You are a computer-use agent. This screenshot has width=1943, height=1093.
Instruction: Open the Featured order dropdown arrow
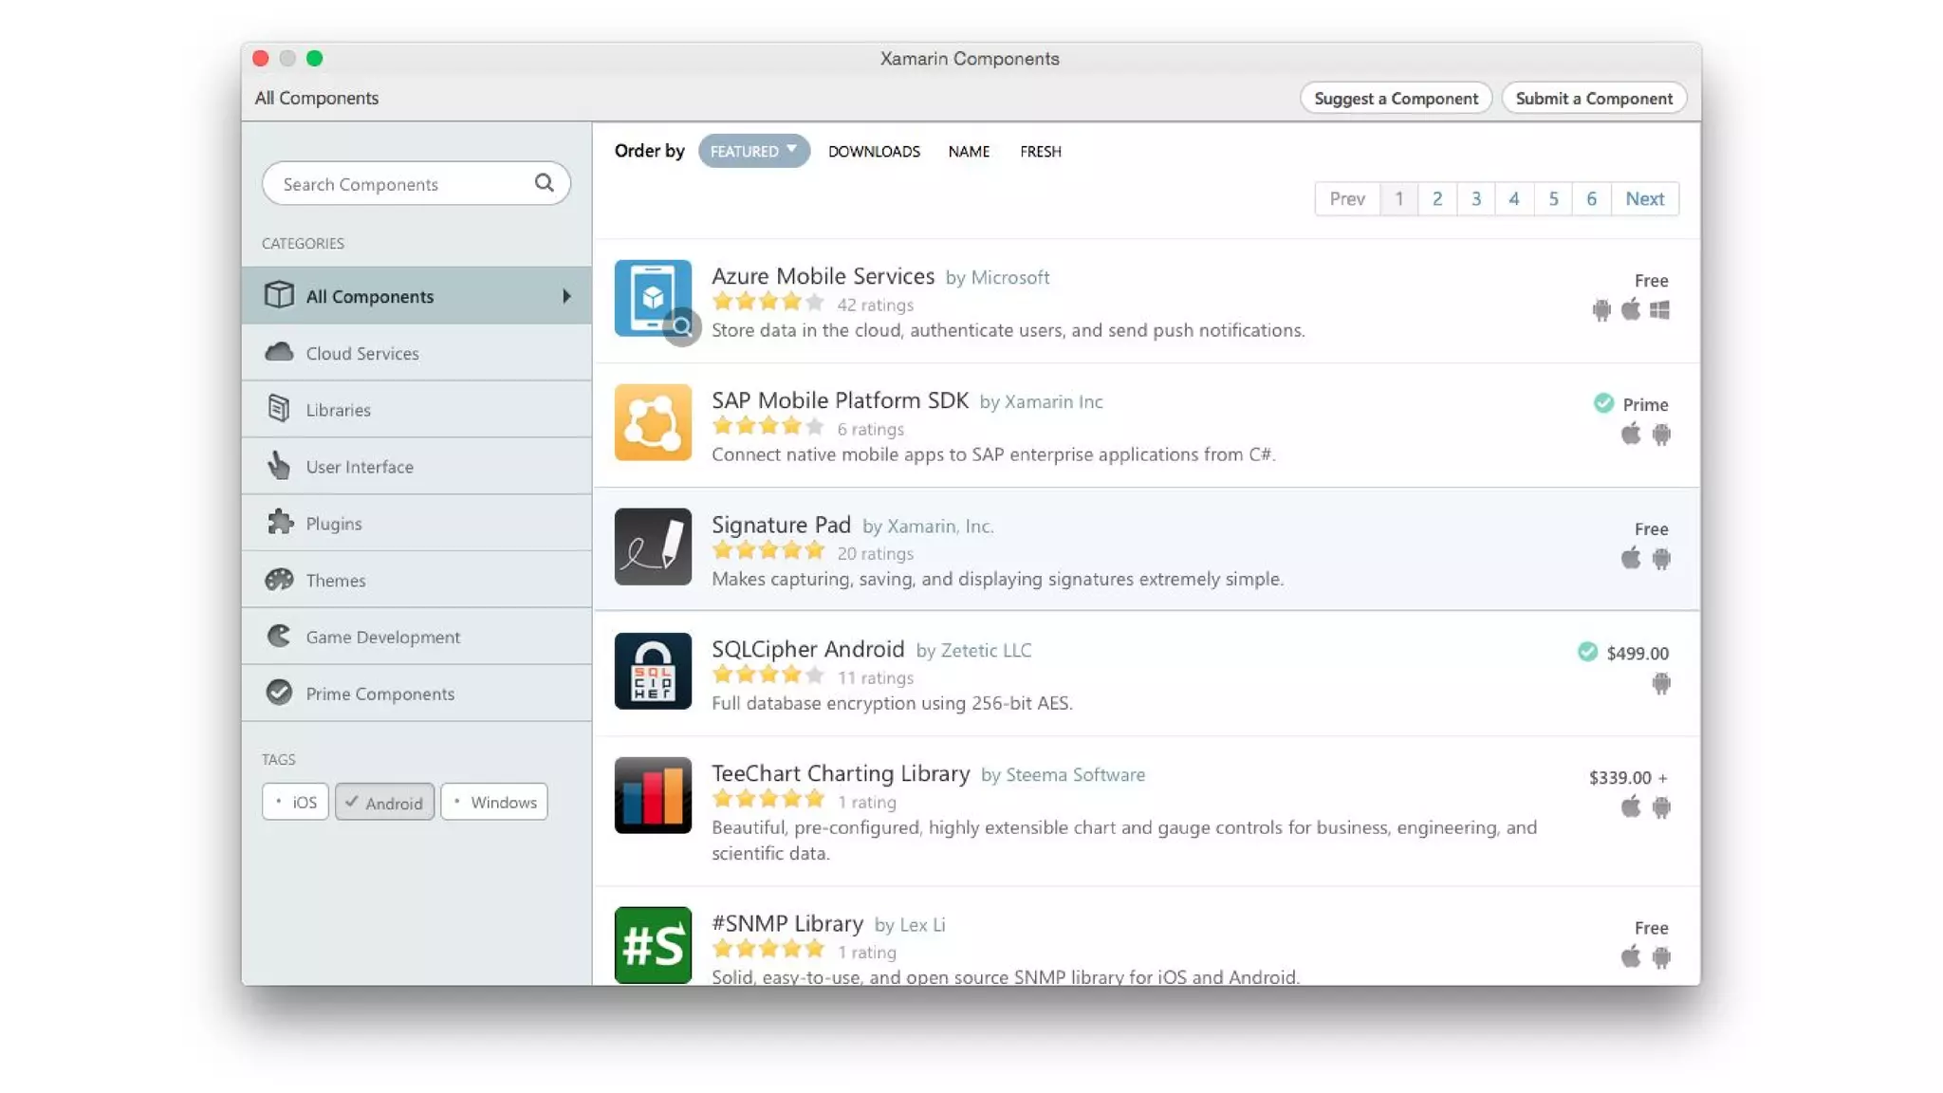[x=791, y=150]
